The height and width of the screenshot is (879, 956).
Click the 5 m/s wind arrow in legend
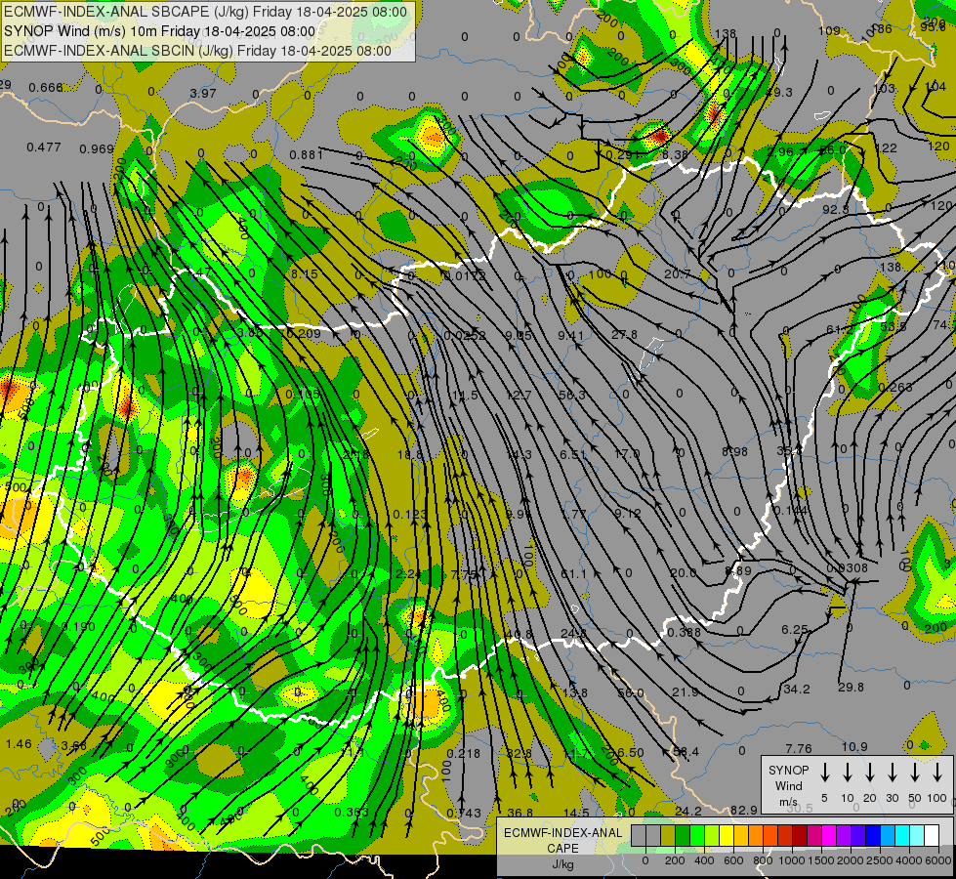pyautogui.click(x=824, y=773)
